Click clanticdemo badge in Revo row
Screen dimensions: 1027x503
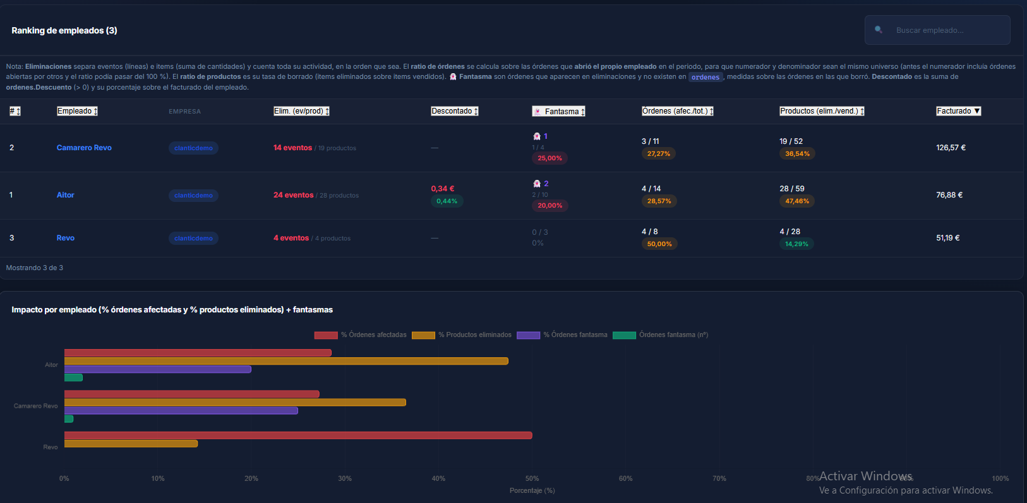pyautogui.click(x=193, y=238)
